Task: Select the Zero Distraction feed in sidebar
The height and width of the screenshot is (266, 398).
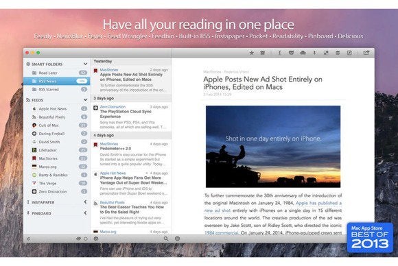Action: coord(56,191)
